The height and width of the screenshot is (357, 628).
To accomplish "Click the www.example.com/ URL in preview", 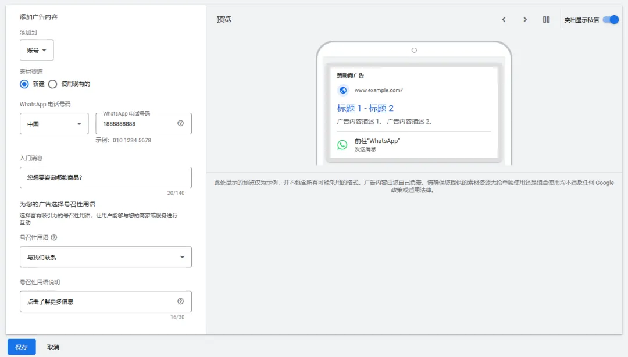I will pyautogui.click(x=379, y=90).
